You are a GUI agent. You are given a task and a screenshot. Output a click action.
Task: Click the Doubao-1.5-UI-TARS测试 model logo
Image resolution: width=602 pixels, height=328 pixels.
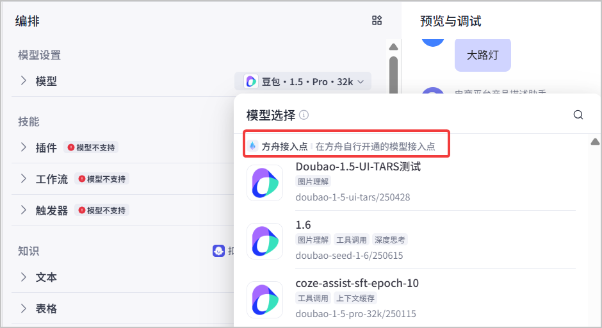pos(265,183)
